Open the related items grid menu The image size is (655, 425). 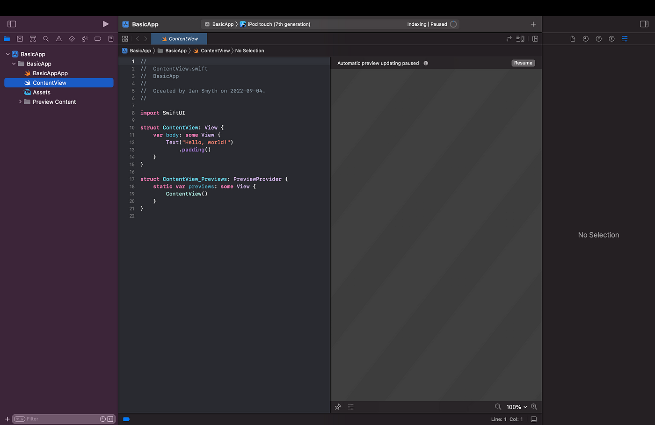125,39
